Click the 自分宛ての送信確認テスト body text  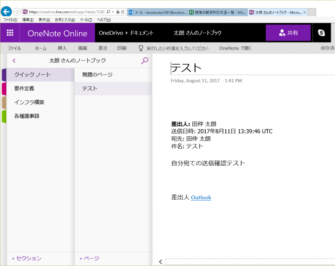[208, 163]
